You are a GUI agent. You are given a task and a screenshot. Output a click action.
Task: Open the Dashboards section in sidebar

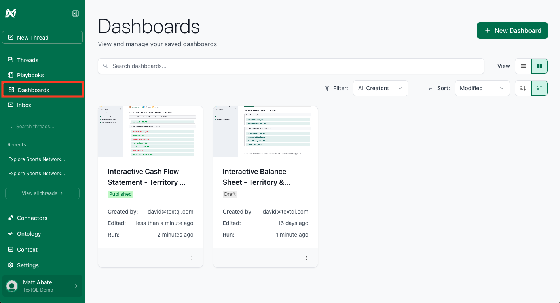33,90
